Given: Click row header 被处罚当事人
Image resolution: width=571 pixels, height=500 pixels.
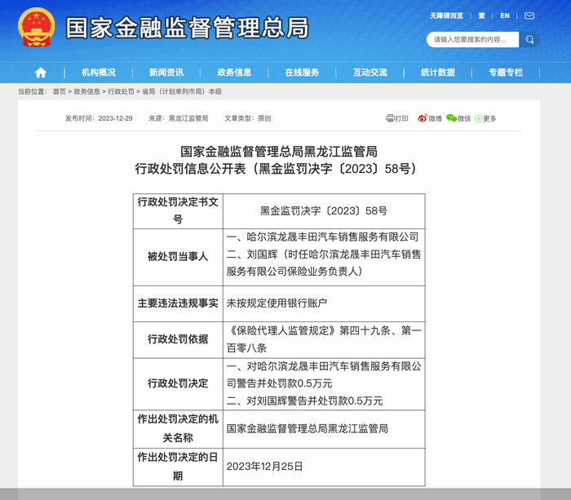Looking at the screenshot, I should (178, 257).
